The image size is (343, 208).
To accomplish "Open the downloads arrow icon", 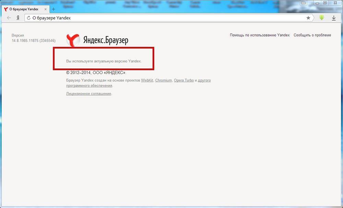I will coord(334,18).
